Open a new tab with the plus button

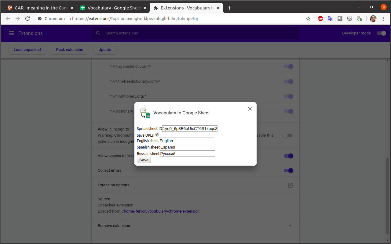(230, 8)
